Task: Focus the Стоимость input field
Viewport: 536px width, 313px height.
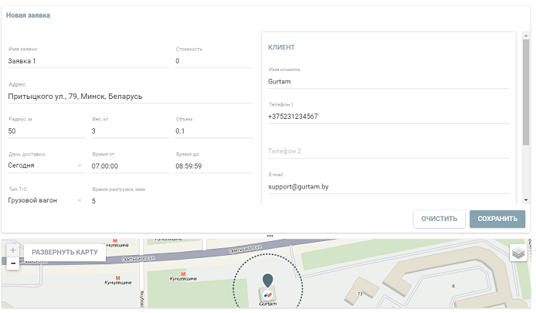Action: (213, 61)
